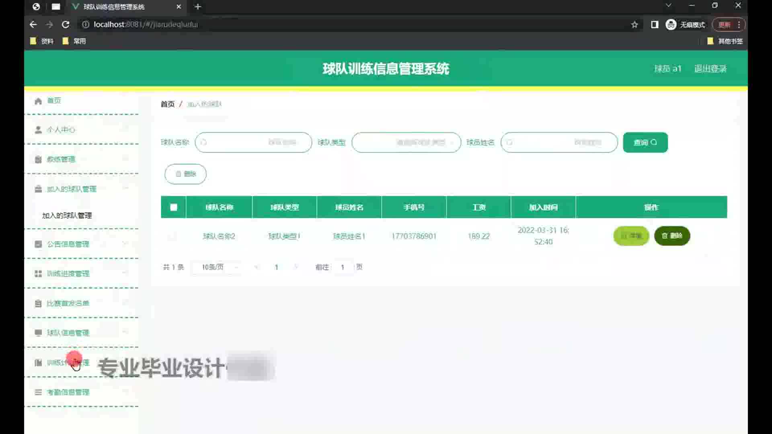
Task: Click into the 球队名称 search input field
Action: click(x=253, y=142)
